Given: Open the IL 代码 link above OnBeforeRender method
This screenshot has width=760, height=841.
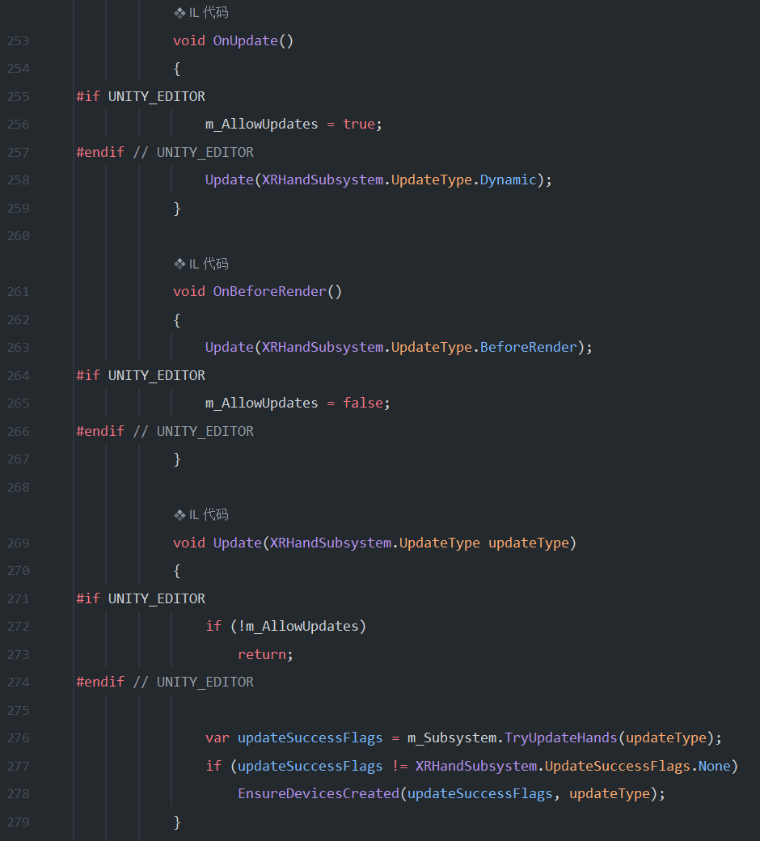Looking at the screenshot, I should [x=209, y=264].
